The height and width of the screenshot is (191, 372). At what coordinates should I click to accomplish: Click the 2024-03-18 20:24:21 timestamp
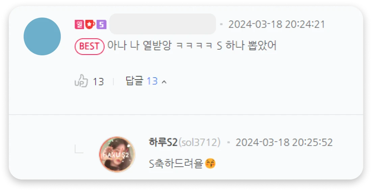[276, 24]
